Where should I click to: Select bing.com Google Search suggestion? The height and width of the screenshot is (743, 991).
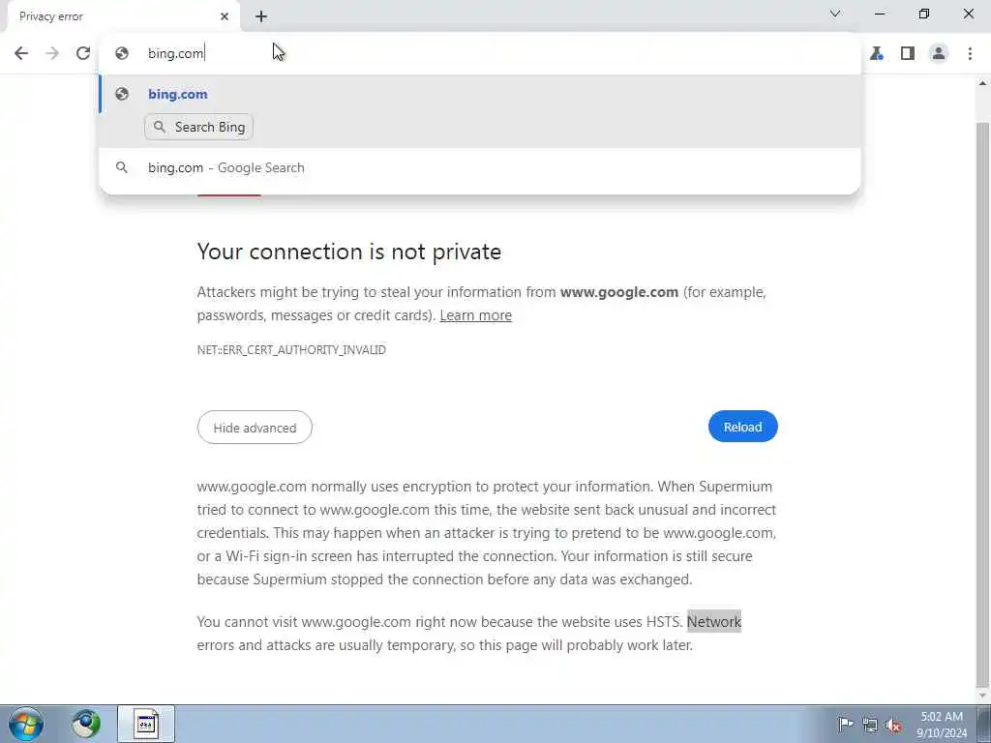[226, 167]
